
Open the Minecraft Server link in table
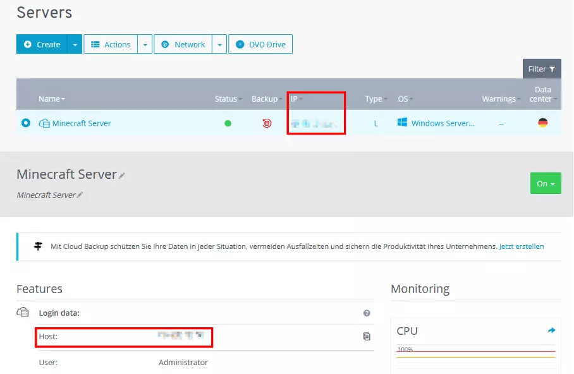coord(82,123)
